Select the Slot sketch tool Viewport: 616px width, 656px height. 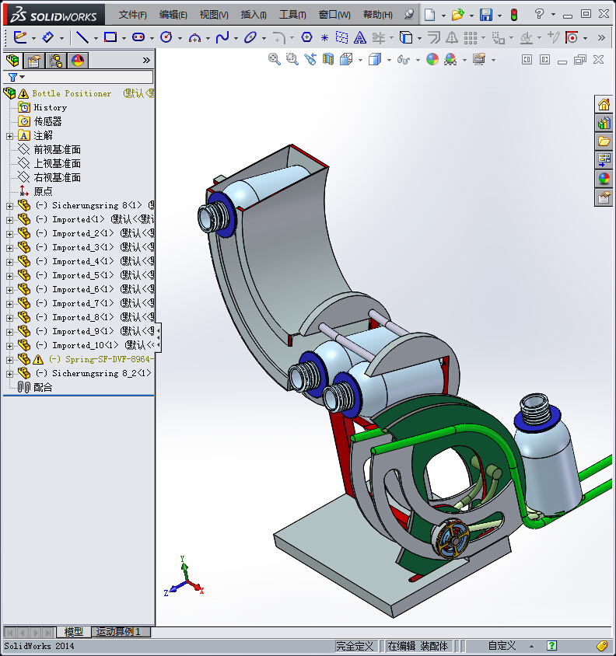click(x=138, y=37)
